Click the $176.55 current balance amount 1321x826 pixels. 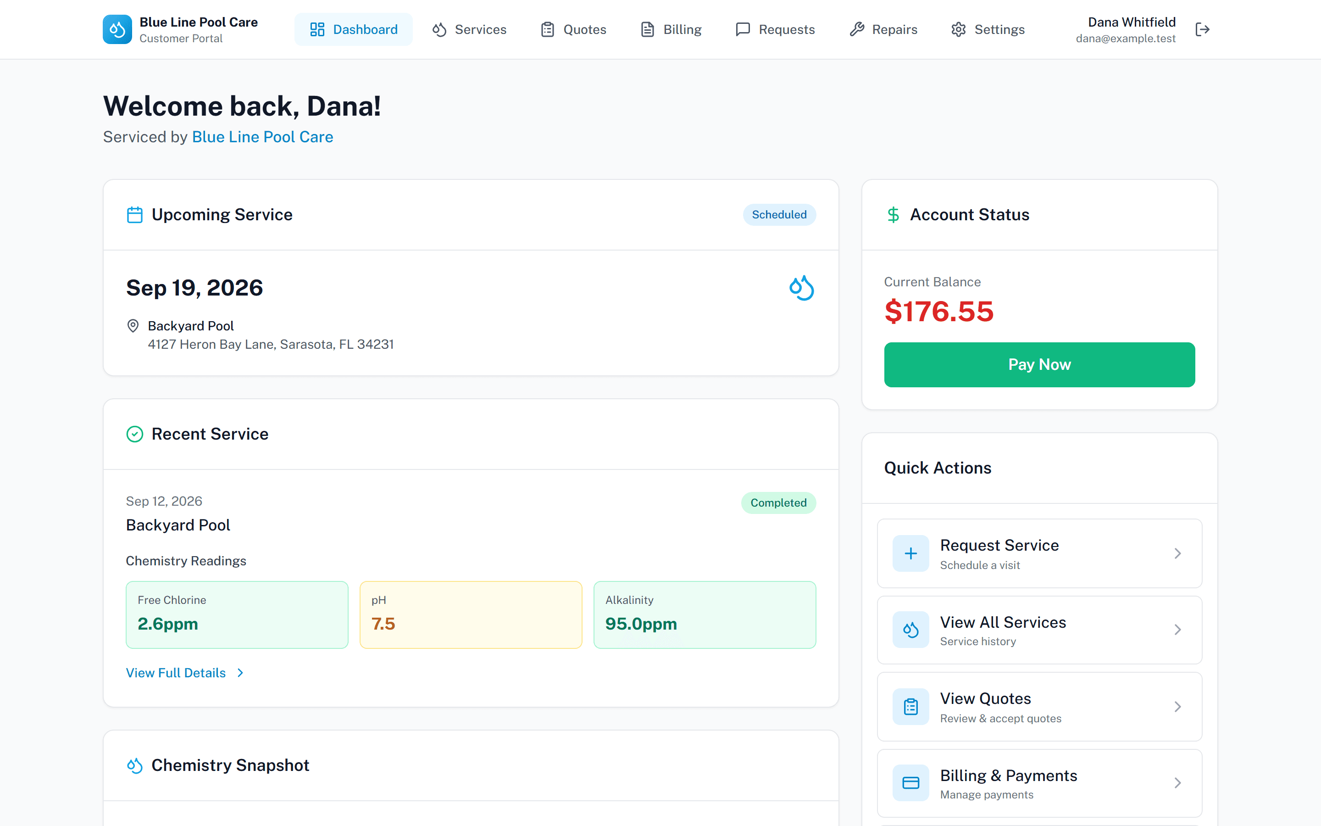tap(939, 312)
